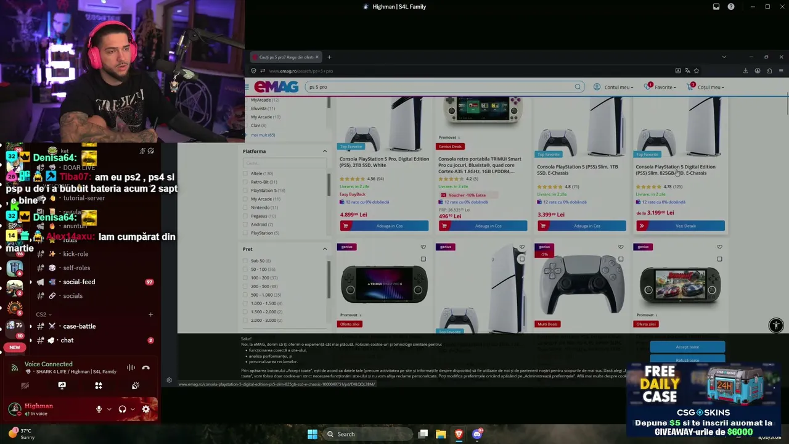The image size is (789, 444).
Task: Check the Altele platform filter
Action: click(245, 173)
